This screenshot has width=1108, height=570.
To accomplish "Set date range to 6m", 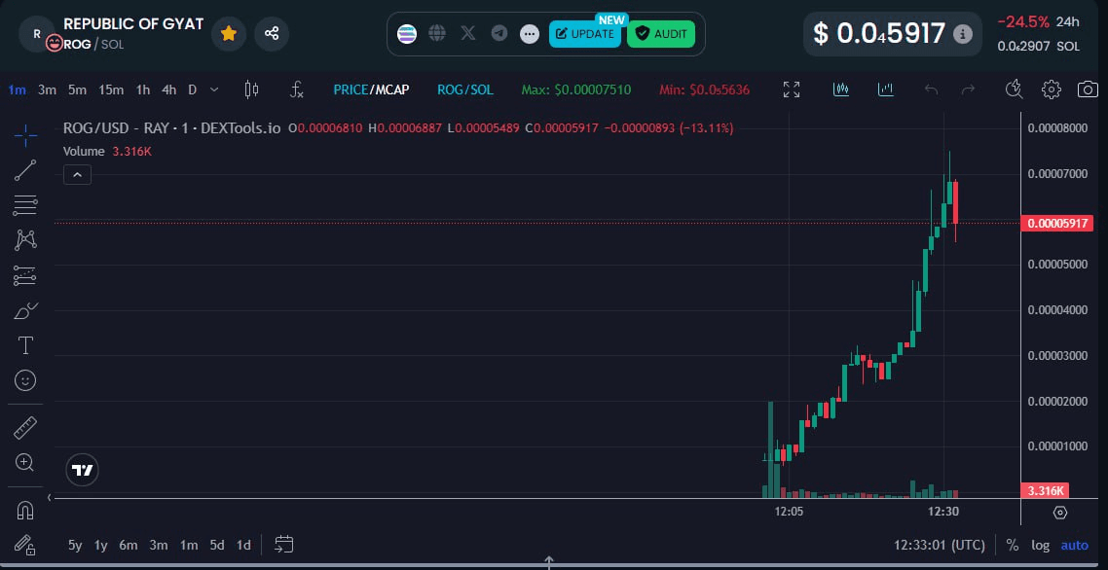I will pyautogui.click(x=128, y=546).
